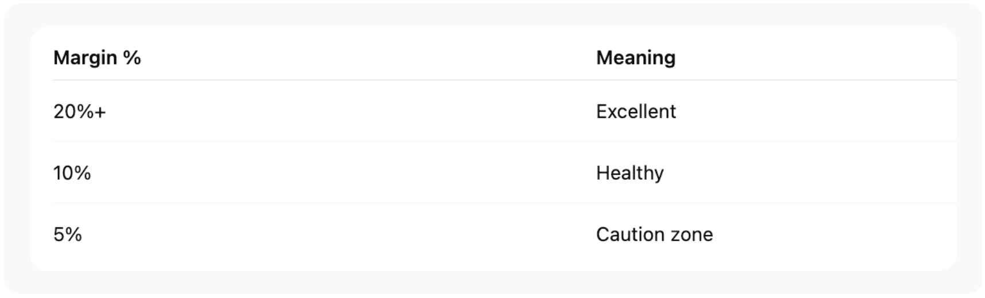The height and width of the screenshot is (298, 985).
Task: Click the letter "H" starting "Healthy"
Action: (x=602, y=173)
